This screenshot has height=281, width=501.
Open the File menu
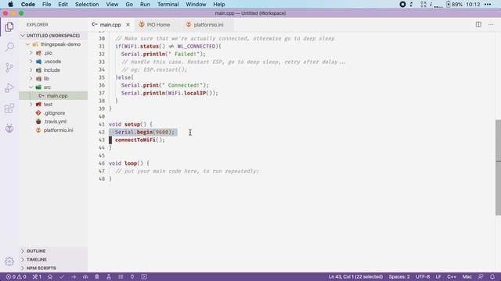pyautogui.click(x=47, y=5)
